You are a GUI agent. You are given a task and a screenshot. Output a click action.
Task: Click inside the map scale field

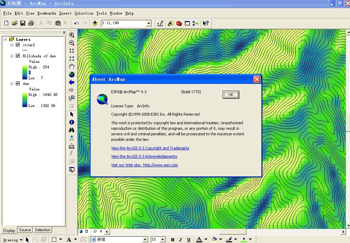[x=124, y=23]
